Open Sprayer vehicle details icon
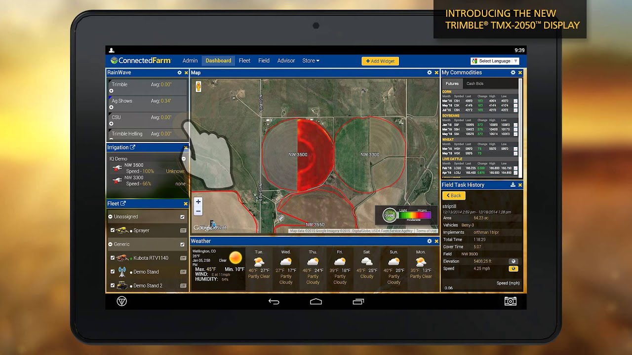 183,230
